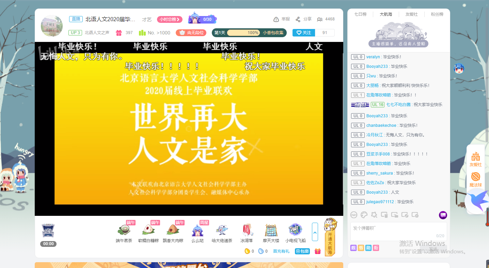Expand the gift panel with up chevron

(x=315, y=232)
